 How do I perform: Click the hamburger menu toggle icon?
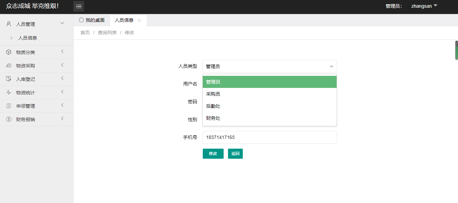[x=79, y=6]
